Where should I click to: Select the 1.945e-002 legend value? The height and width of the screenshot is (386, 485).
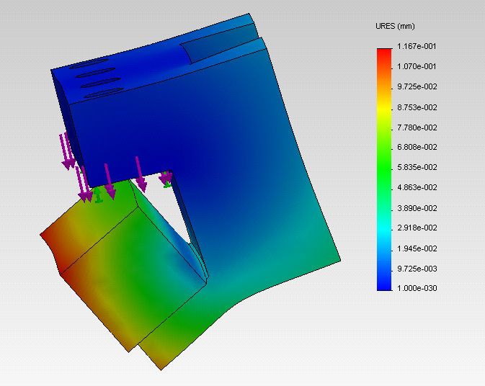[417, 248]
